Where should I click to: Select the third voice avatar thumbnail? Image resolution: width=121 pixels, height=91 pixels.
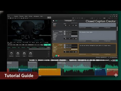[x=24, y=54]
